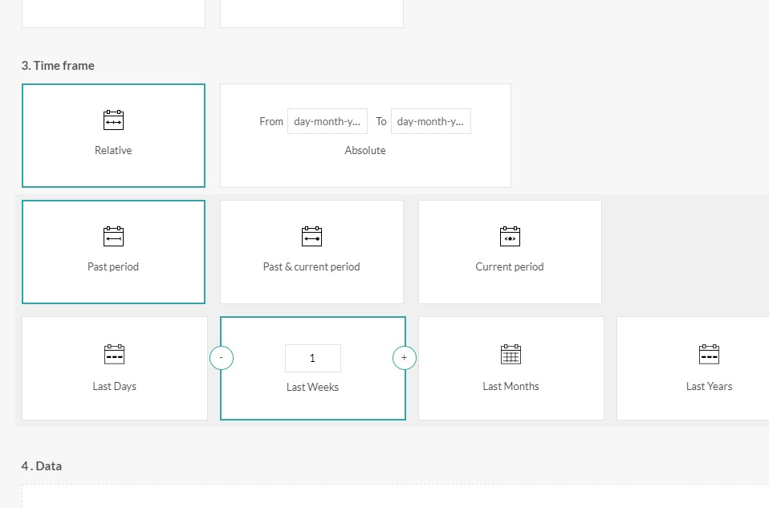This screenshot has width=769, height=508.
Task: Choose the Current period label
Action: (x=510, y=266)
